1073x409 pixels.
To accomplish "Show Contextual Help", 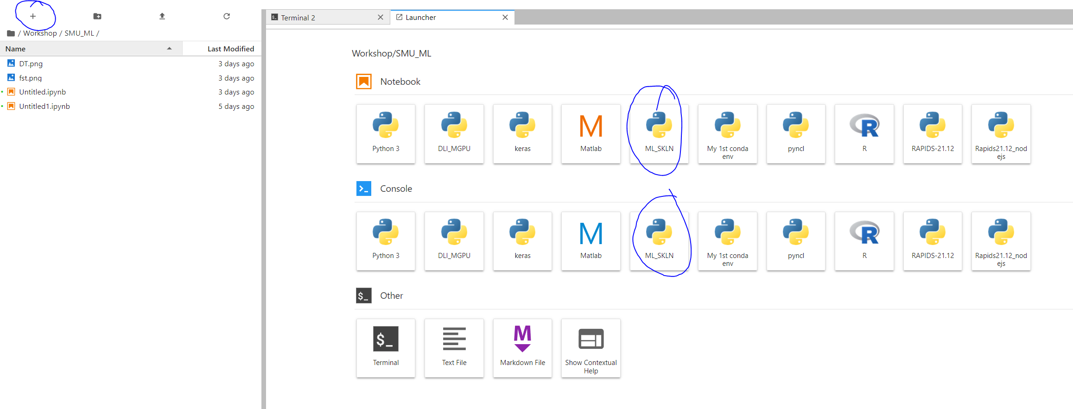I will pyautogui.click(x=591, y=348).
